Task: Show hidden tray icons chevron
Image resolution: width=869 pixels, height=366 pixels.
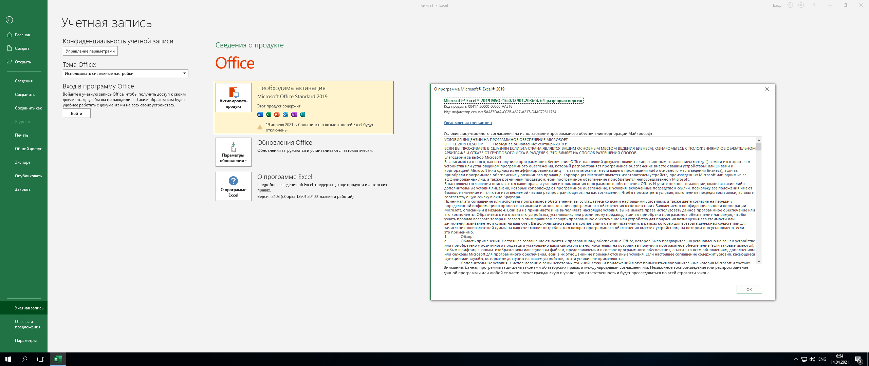Action: [796, 359]
